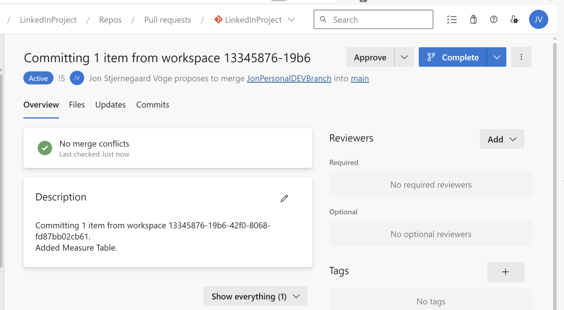Viewport: 564px width, 310px height.
Task: Add a tag with plus icon
Action: click(x=505, y=272)
